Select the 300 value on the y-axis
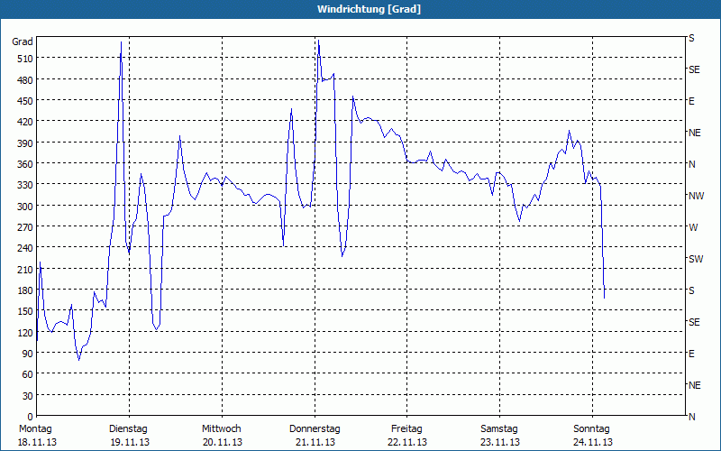The height and width of the screenshot is (451, 721). point(25,207)
